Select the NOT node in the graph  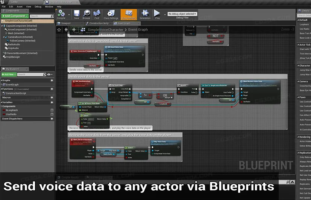[x=215, y=36]
